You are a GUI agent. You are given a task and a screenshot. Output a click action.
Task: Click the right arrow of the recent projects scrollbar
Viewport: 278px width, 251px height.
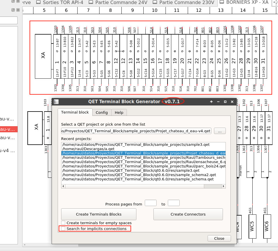(x=224, y=186)
